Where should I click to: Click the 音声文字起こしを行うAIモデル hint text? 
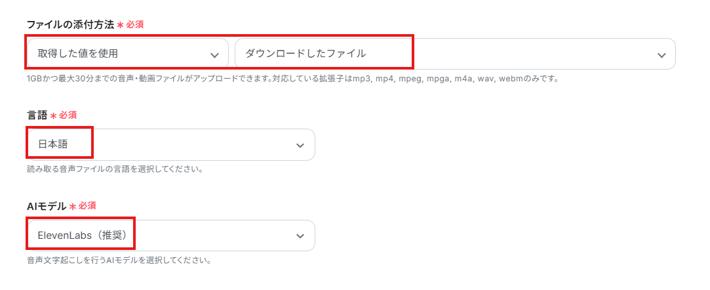coord(119,261)
